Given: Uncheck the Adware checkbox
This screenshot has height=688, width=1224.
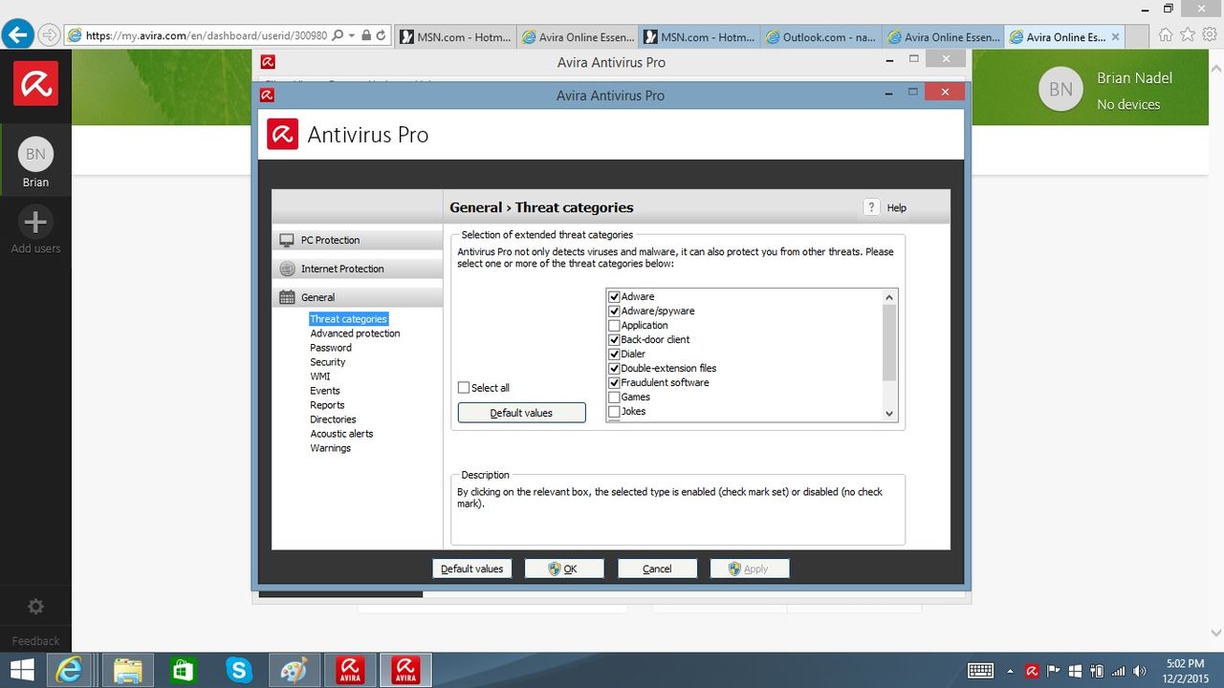Looking at the screenshot, I should [x=615, y=297].
